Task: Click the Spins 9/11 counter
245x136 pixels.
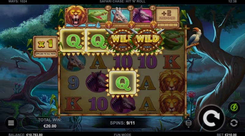Action: pos(122,123)
